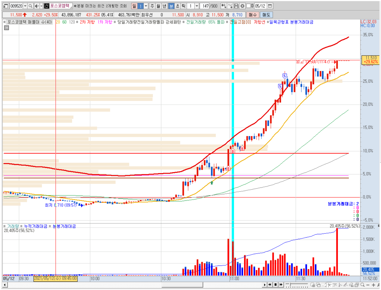Click the axis arrow tool icon
The width and height of the screenshot is (381, 290).
[329, 285]
